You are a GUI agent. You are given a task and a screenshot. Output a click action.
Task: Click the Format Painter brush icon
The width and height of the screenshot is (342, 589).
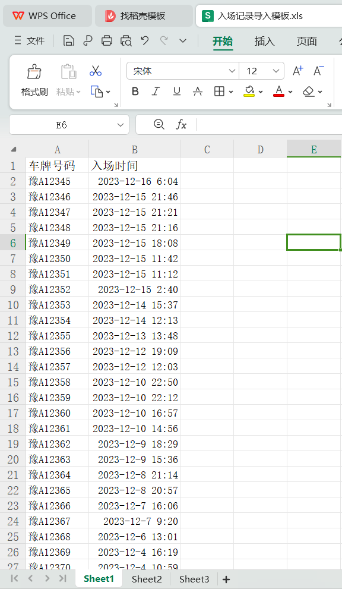coord(34,71)
